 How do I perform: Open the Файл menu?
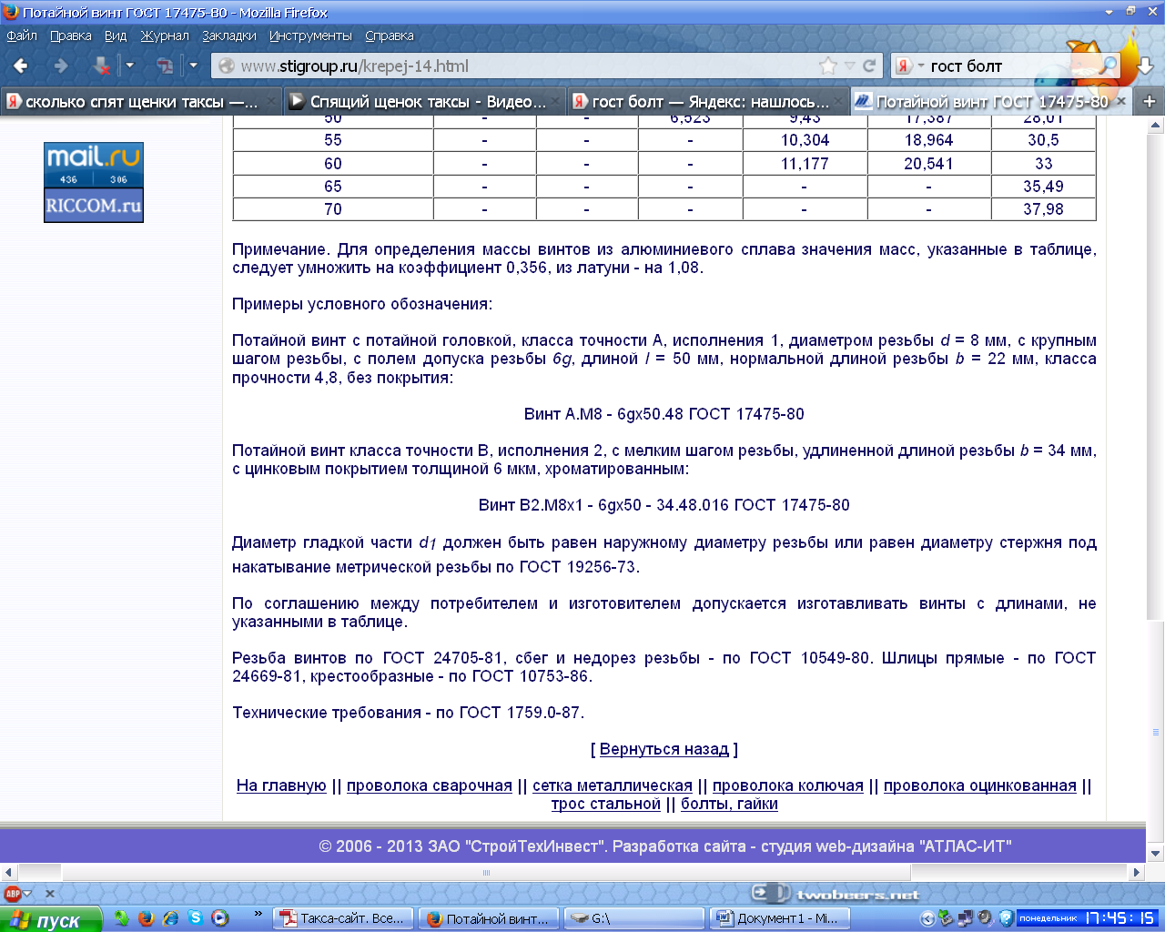22,35
